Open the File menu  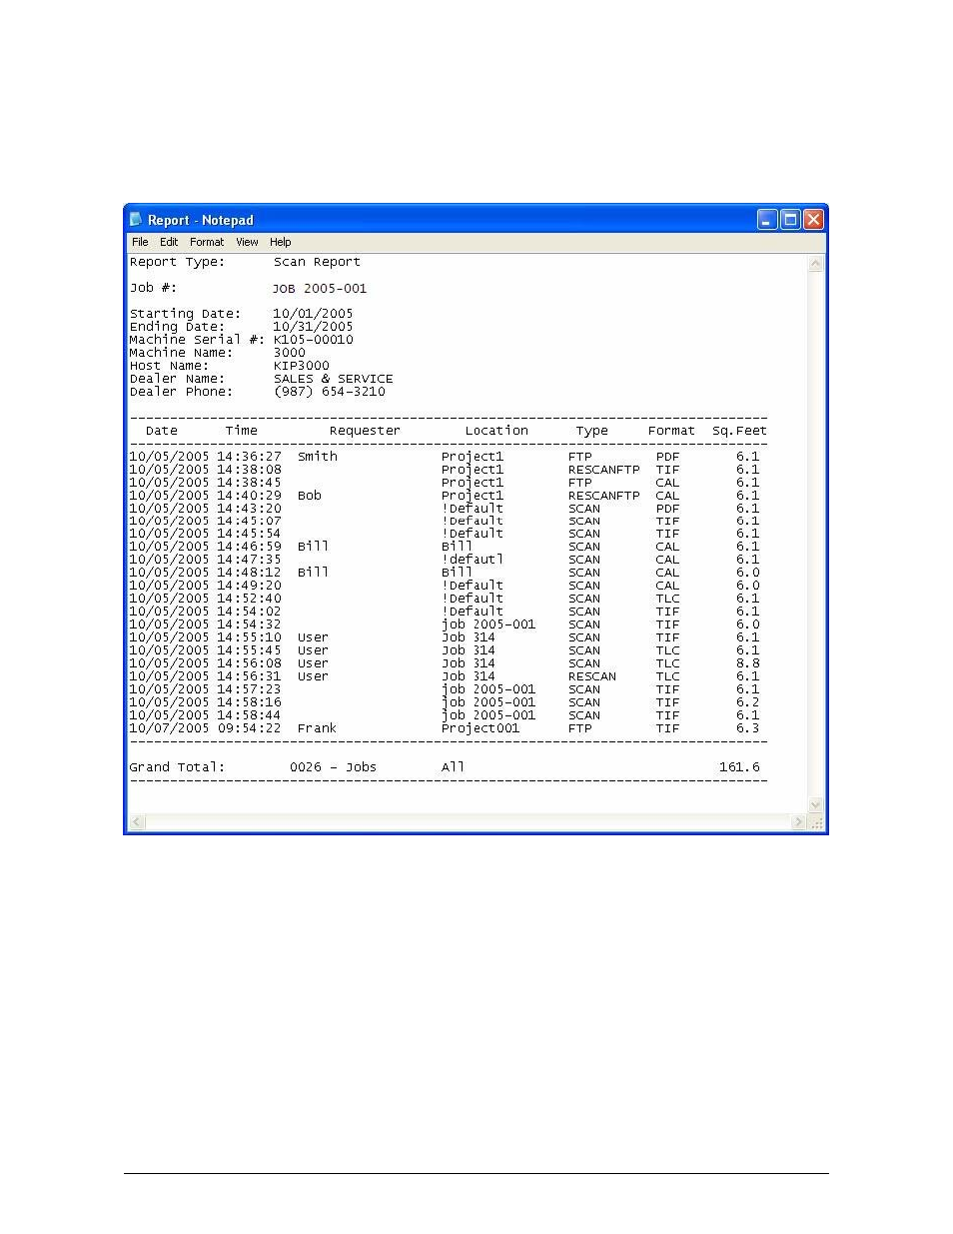point(140,242)
